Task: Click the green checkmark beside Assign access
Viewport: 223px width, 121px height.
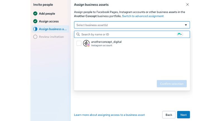Action: click(x=35, y=21)
